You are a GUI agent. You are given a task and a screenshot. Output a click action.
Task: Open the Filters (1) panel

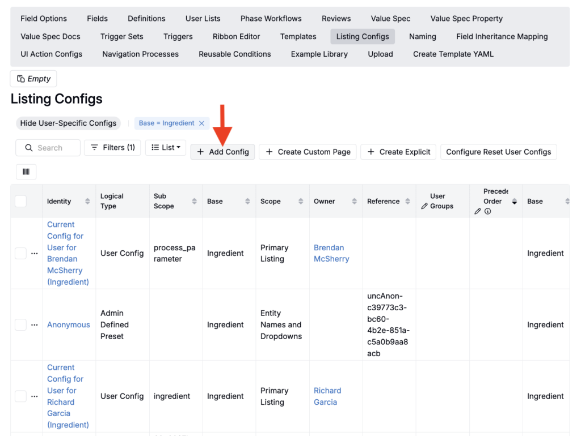click(x=112, y=147)
